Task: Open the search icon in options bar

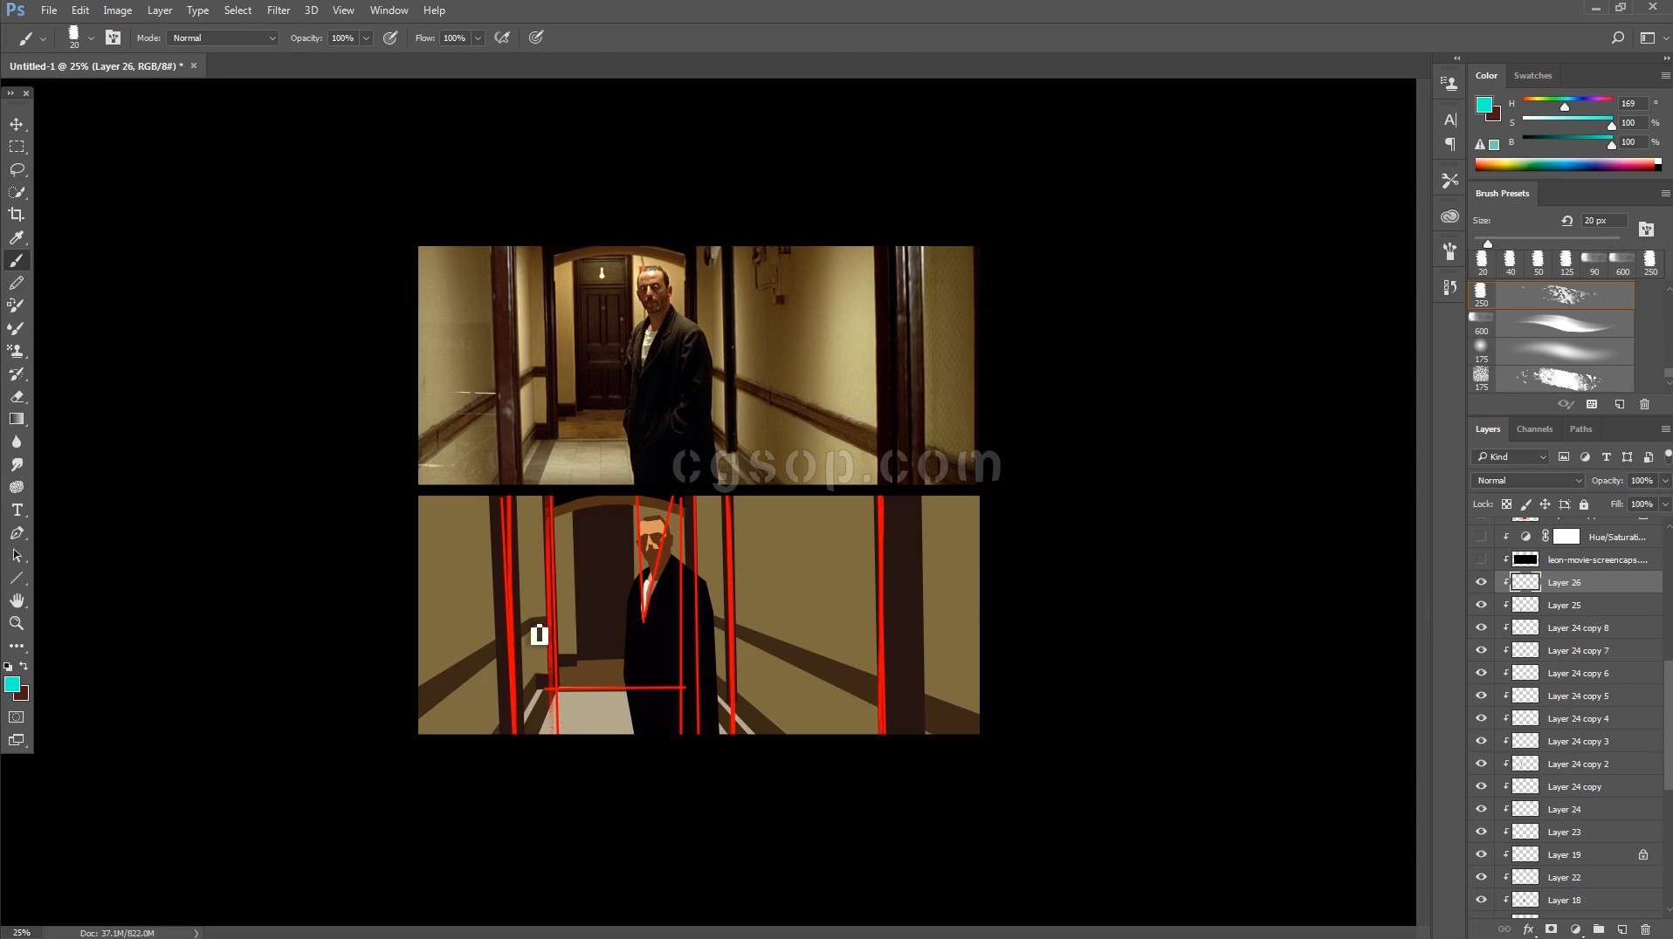Action: [x=1617, y=38]
